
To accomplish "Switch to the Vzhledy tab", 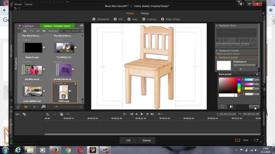I will point(130,13).
